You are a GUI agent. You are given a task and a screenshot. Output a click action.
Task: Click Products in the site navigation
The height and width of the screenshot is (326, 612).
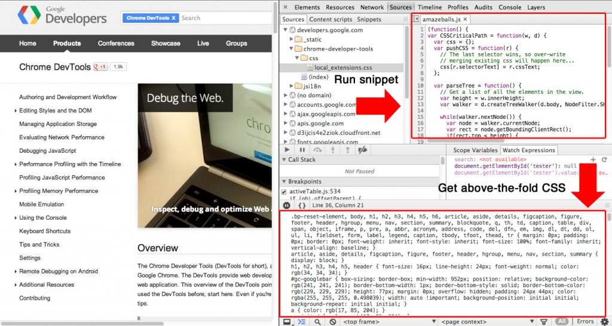click(x=66, y=43)
